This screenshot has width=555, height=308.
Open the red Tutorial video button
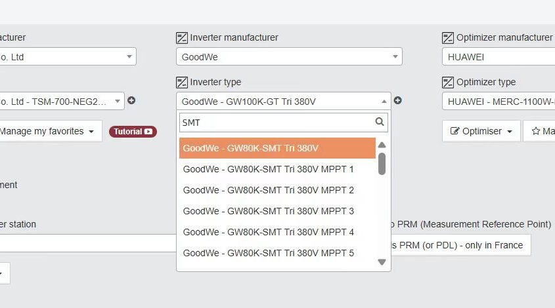[133, 132]
